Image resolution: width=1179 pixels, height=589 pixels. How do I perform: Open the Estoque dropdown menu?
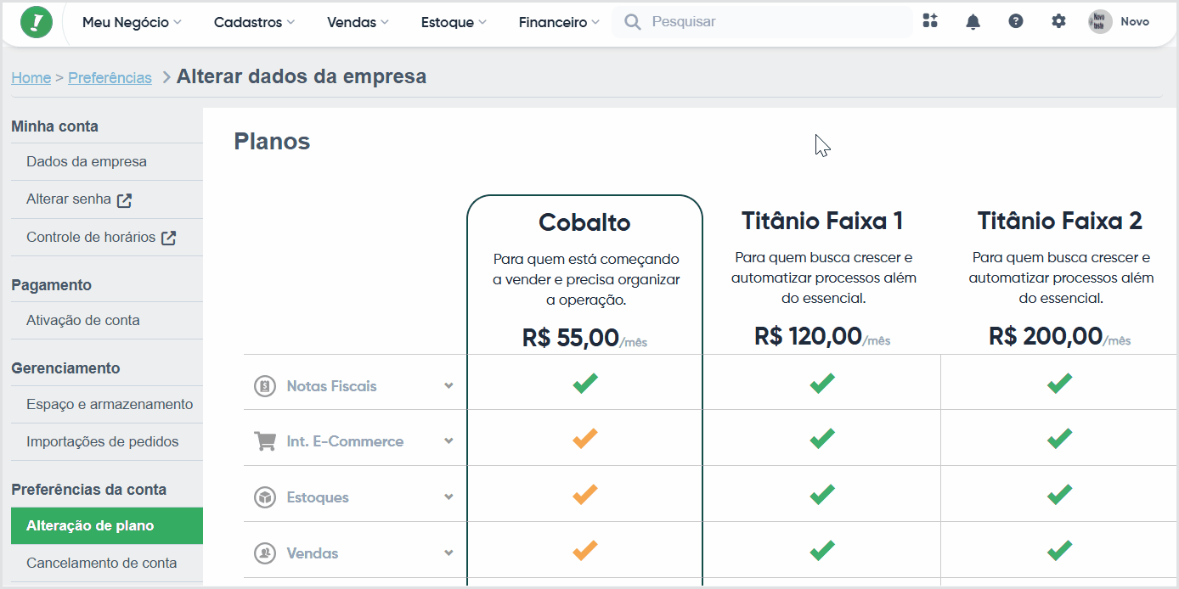pyautogui.click(x=454, y=22)
